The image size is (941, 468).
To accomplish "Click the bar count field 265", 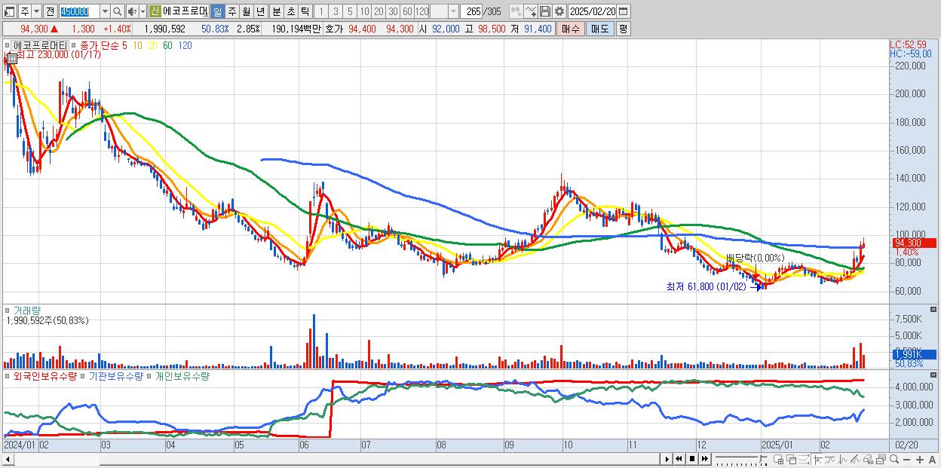I will tap(473, 11).
